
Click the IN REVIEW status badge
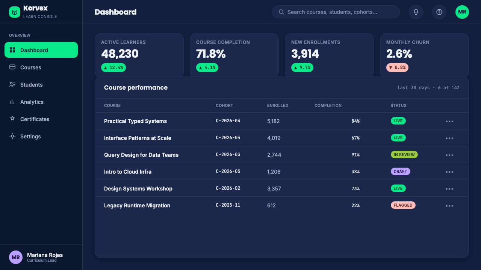pyautogui.click(x=404, y=154)
